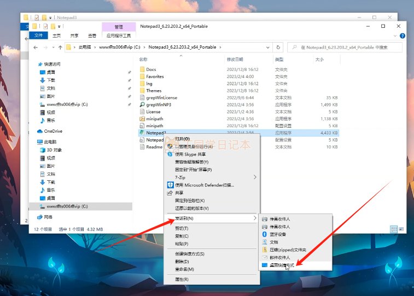Open Explorer help question-mark icon
This screenshot has width=414, height=296.
tap(403, 36)
